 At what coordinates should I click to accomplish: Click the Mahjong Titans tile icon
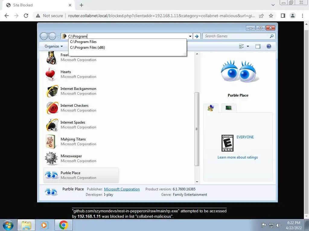tap(51, 142)
